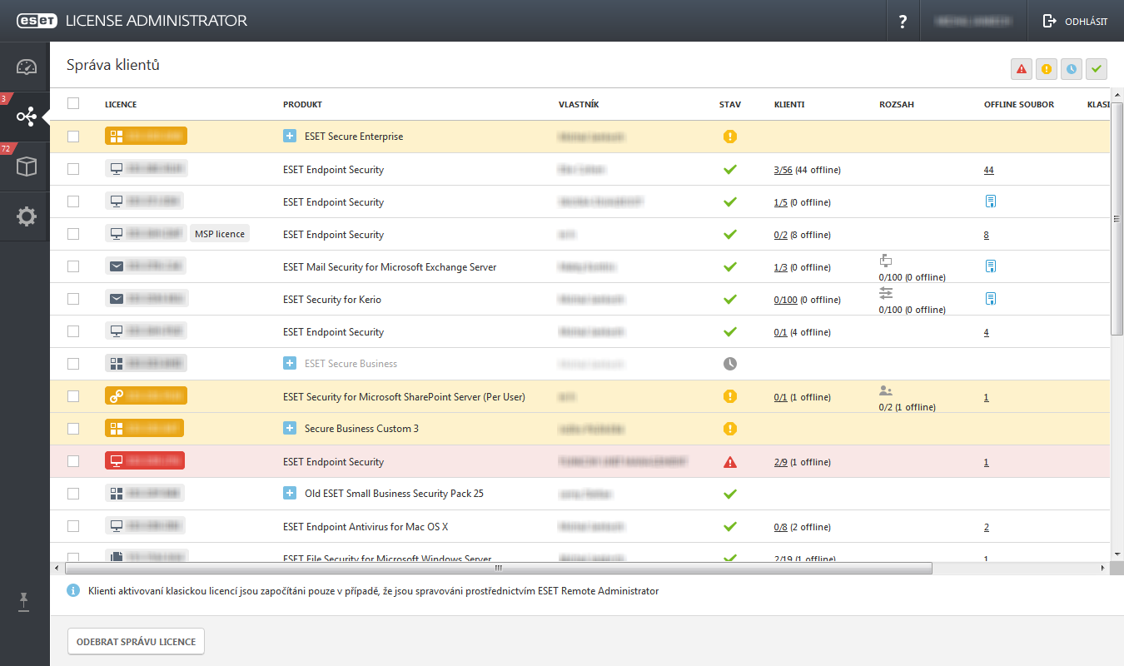Open offline file link 4
Viewport: 1124px width, 666px height.
coord(987,332)
